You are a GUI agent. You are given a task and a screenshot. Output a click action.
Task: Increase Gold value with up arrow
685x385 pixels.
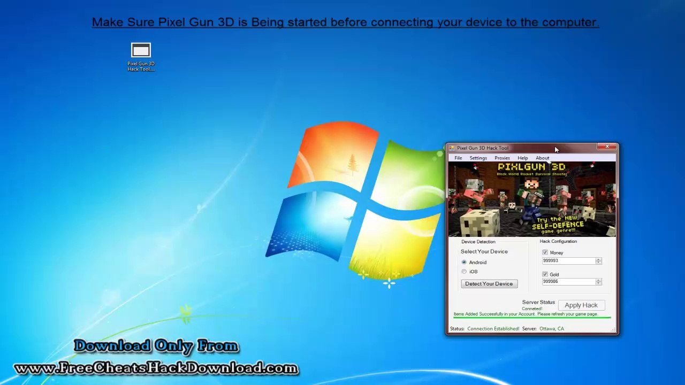598,280
